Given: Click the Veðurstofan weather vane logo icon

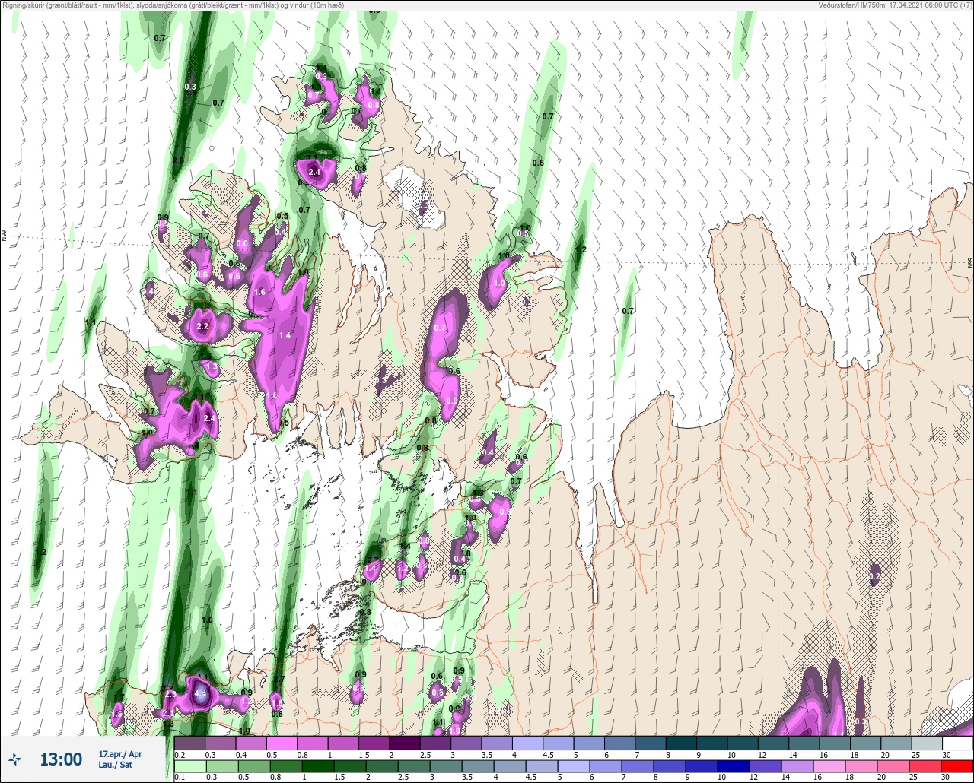Looking at the screenshot, I should tap(15, 759).
